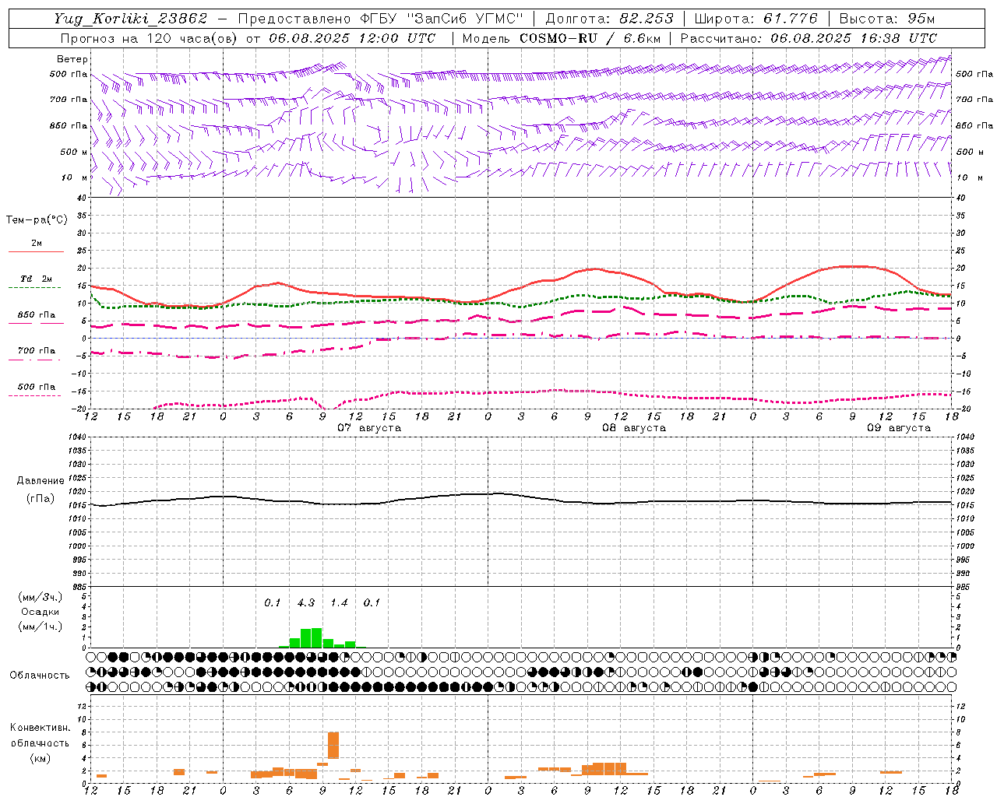Select the Высота: 95м entry
Image resolution: width=997 pixels, height=797 pixels.
coord(886,19)
